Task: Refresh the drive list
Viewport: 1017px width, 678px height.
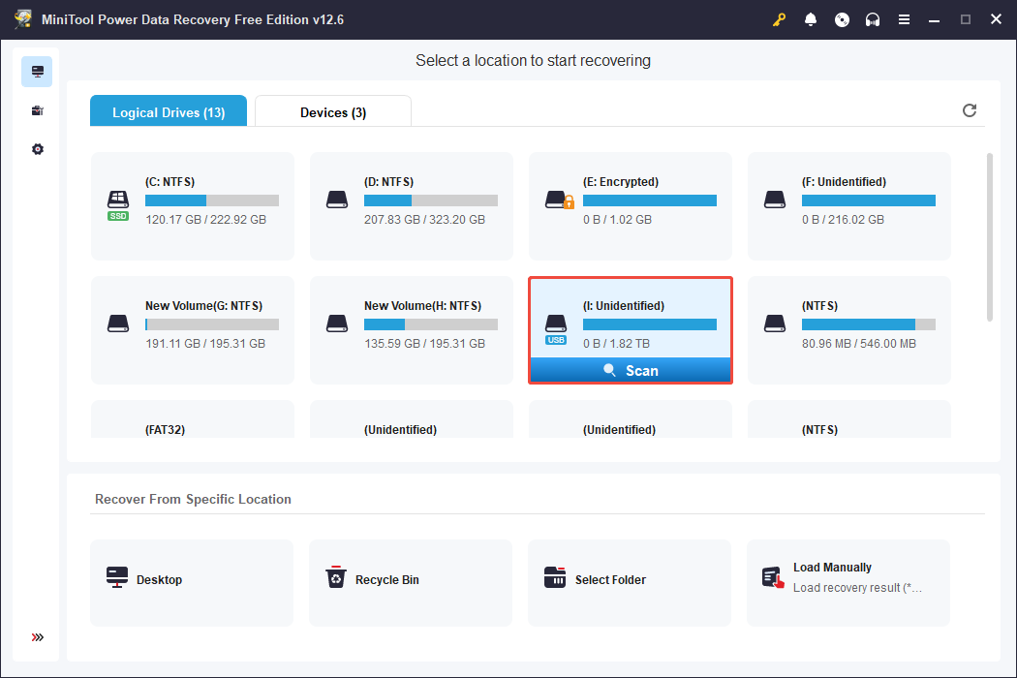Action: point(969,110)
